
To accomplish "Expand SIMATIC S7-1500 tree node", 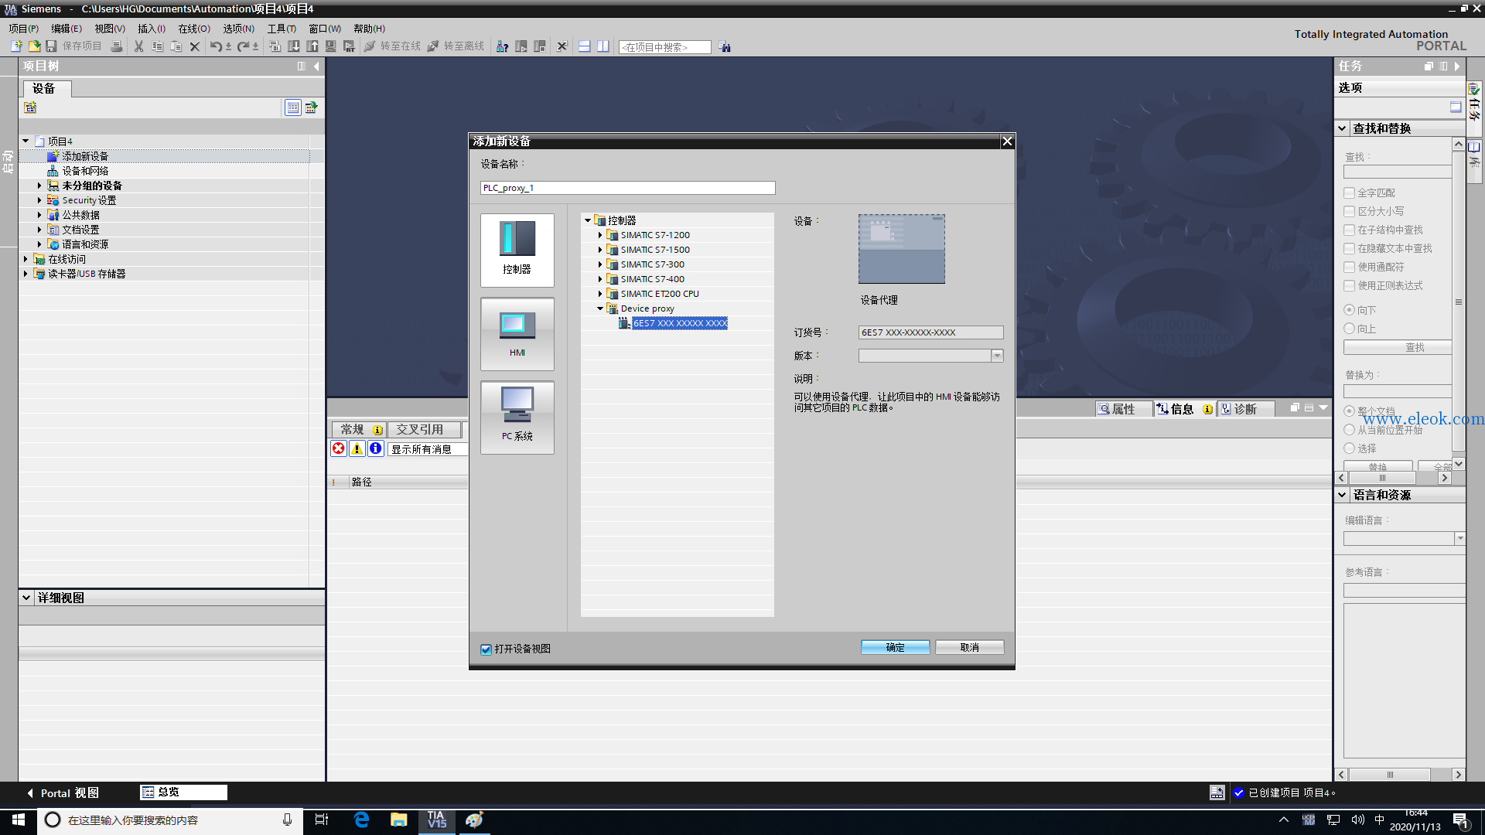I will coord(600,250).
